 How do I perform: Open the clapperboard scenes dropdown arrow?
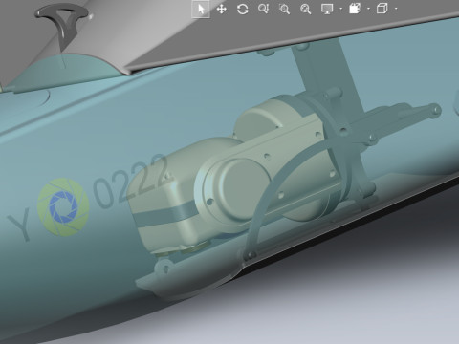pos(368,9)
